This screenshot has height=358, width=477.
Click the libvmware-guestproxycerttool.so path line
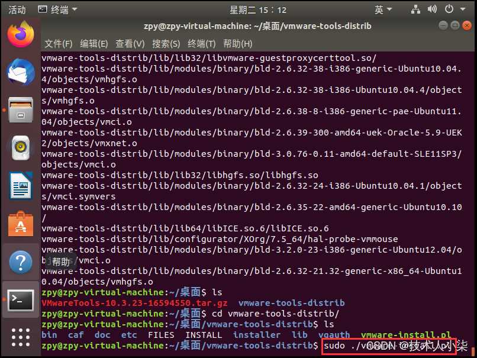click(x=209, y=58)
